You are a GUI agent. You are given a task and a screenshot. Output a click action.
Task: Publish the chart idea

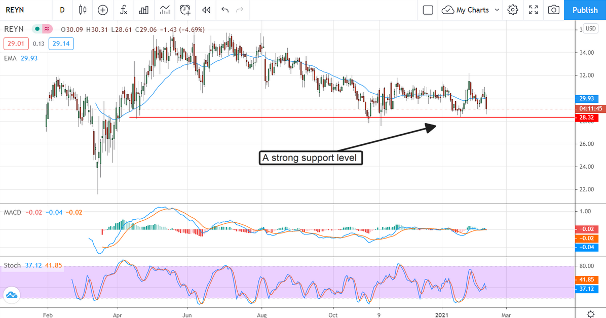585,10
